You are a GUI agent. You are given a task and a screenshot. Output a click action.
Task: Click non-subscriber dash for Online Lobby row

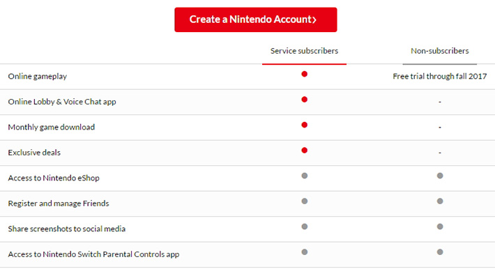pyautogui.click(x=440, y=102)
